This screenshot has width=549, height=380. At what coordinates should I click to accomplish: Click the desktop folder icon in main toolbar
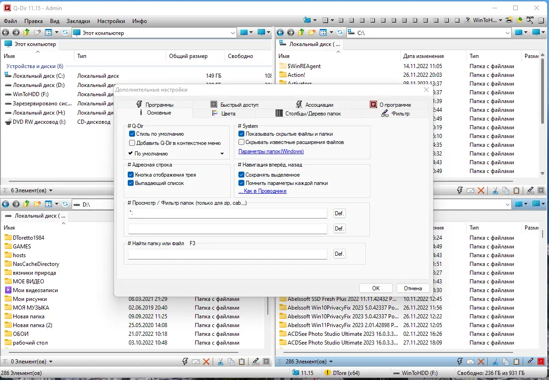click(x=307, y=20)
